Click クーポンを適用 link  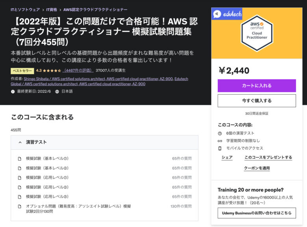pyautogui.click(x=257, y=168)
